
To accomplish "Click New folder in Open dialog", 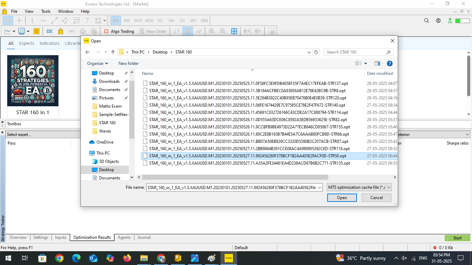I will coord(129,63).
